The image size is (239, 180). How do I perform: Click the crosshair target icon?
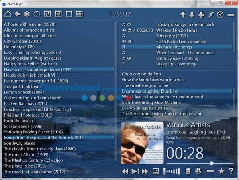pos(37,14)
